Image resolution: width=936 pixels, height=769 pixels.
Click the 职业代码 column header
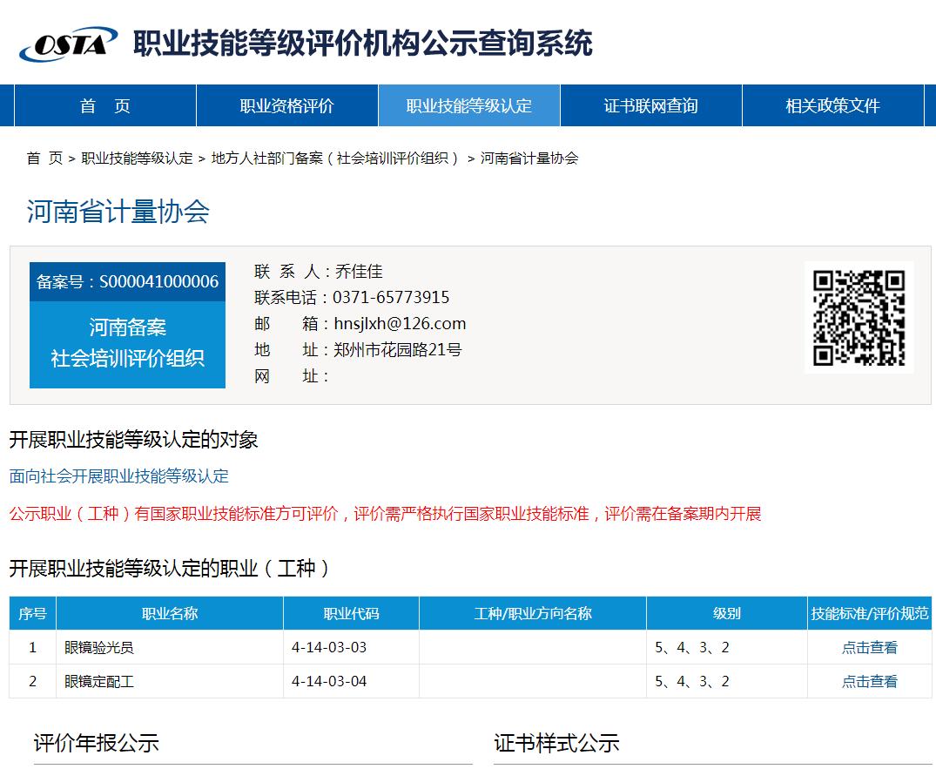(351, 613)
